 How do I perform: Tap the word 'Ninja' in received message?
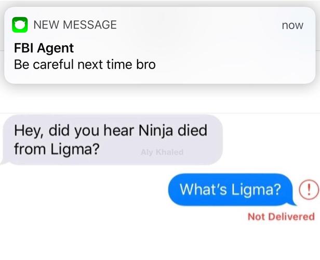[155, 131]
